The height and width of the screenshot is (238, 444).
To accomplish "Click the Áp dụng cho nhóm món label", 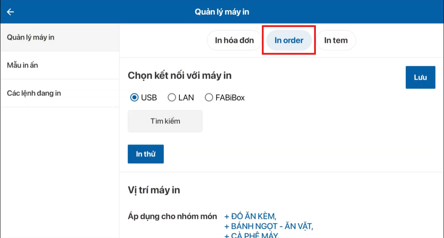I will 172,216.
